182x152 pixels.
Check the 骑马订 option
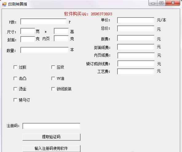click(x=15, y=100)
